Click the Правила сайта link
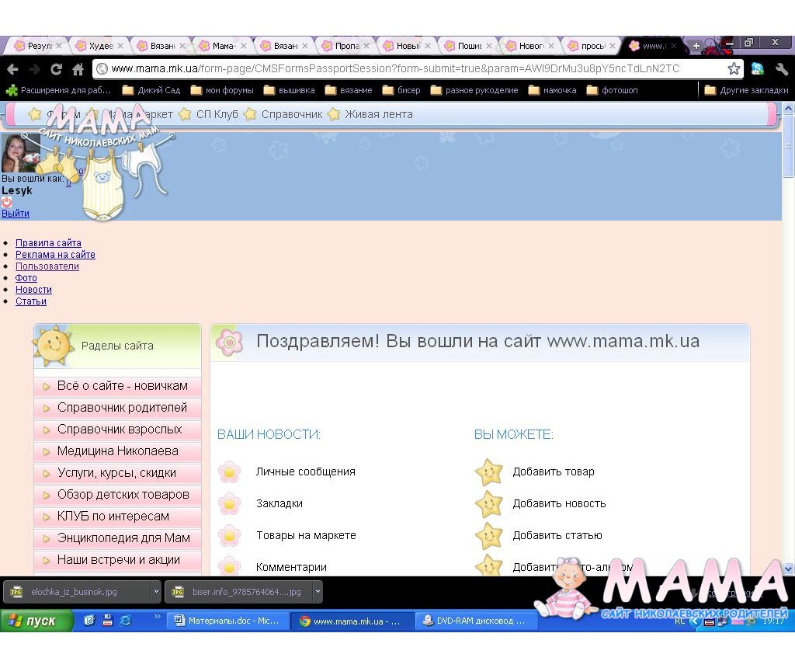This screenshot has height=668, width=795. [48, 243]
